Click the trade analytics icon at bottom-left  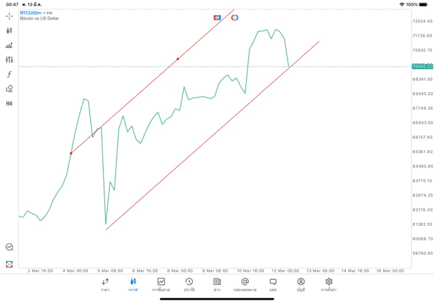pyautogui.click(x=9, y=247)
